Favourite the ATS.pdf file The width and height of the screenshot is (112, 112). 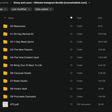pyautogui.click(x=71, y=104)
